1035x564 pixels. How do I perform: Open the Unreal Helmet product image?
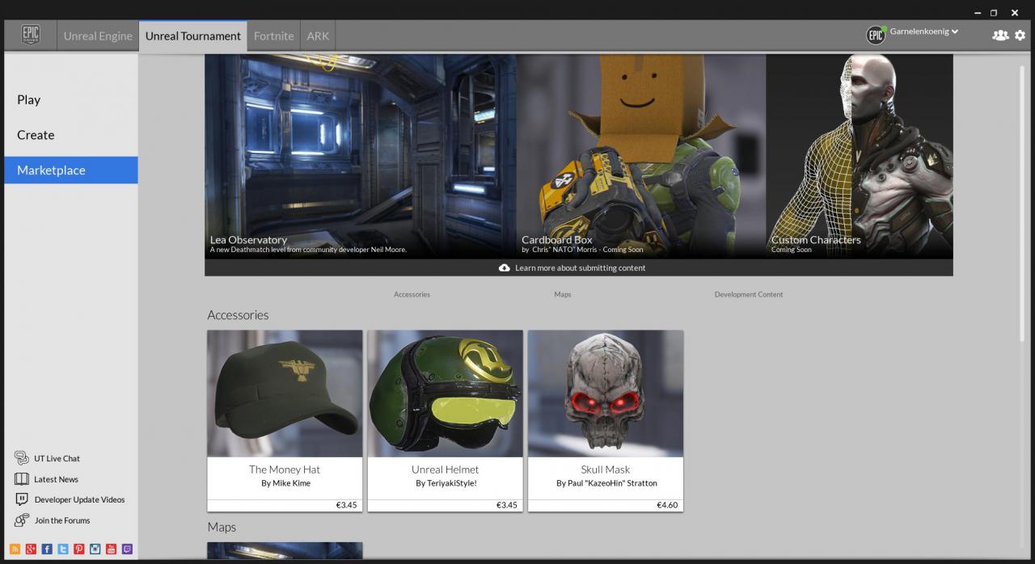[x=445, y=394]
